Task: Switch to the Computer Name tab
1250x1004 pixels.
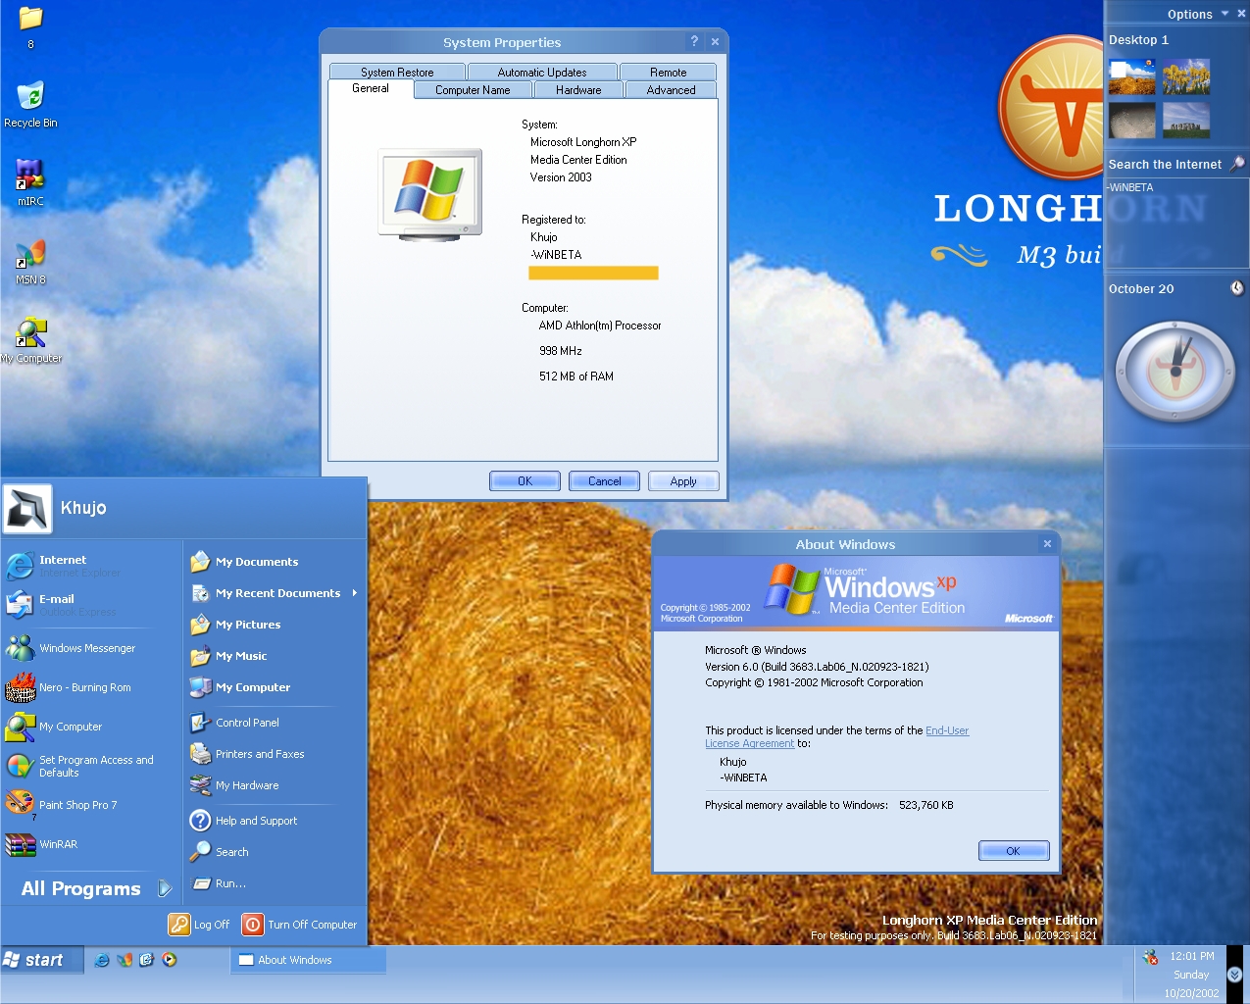Action: [473, 90]
